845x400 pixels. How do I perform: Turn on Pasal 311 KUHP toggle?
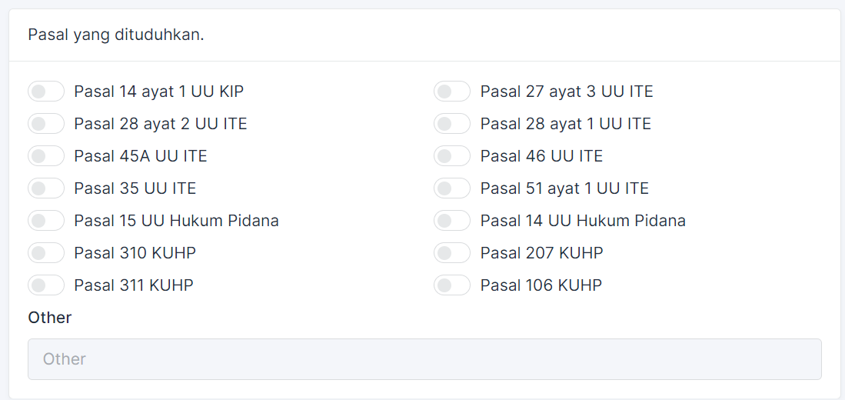(x=46, y=285)
